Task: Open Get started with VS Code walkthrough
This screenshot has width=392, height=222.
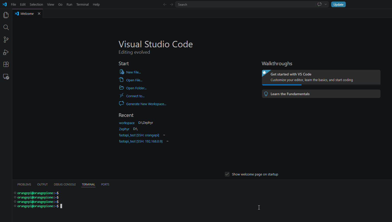Action: tap(321, 77)
